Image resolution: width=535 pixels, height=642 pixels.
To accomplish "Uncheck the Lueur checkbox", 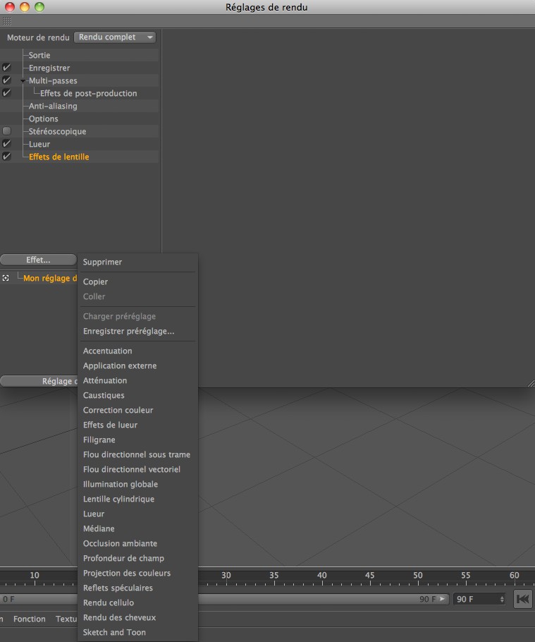I will [x=6, y=144].
